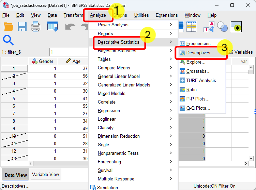Choose the Forecasting menu entry

pyautogui.click(x=134, y=162)
